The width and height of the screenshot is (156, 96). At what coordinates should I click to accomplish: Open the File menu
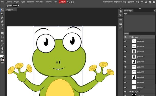[x=2, y=2]
